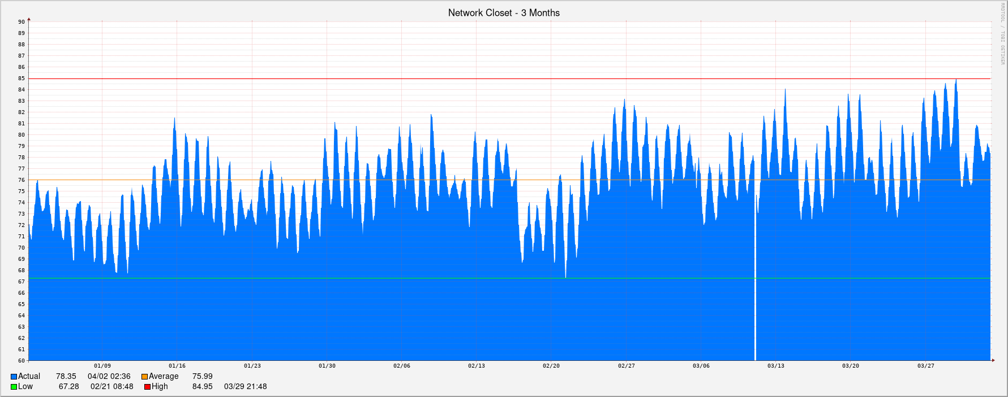Click the green Low legend swatch
This screenshot has width=1008, height=397.
[14, 387]
